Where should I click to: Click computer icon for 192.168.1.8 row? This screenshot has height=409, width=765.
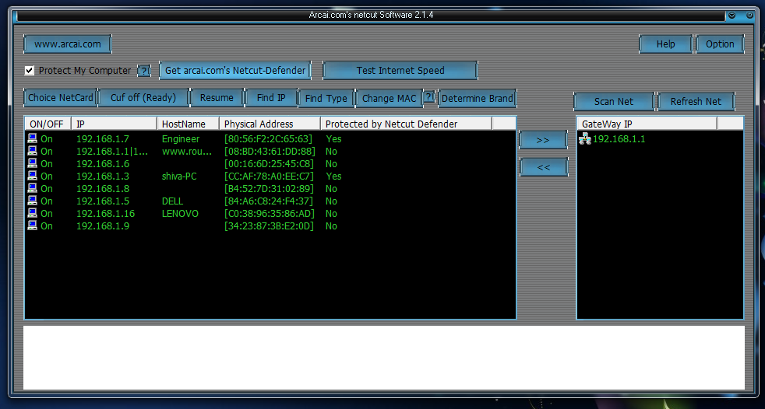pyautogui.click(x=32, y=188)
